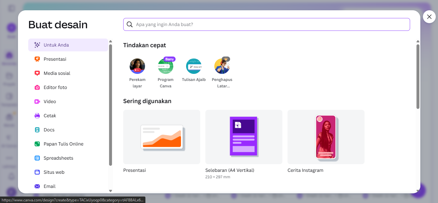Click the 'Tulisan Ajaib' label

(194, 80)
